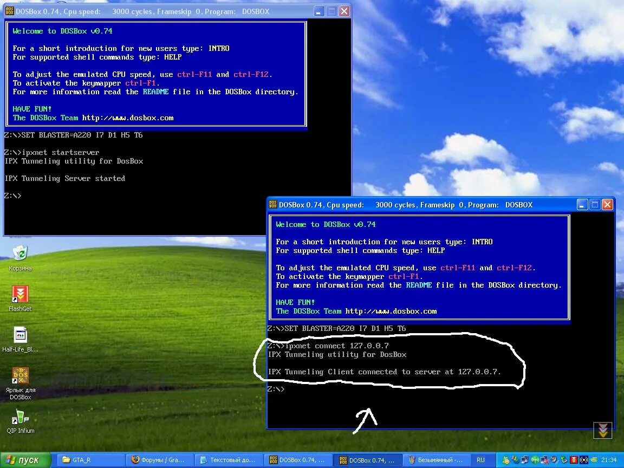Click the 21:34 system clock
The image size is (624, 468).
coord(609,460)
